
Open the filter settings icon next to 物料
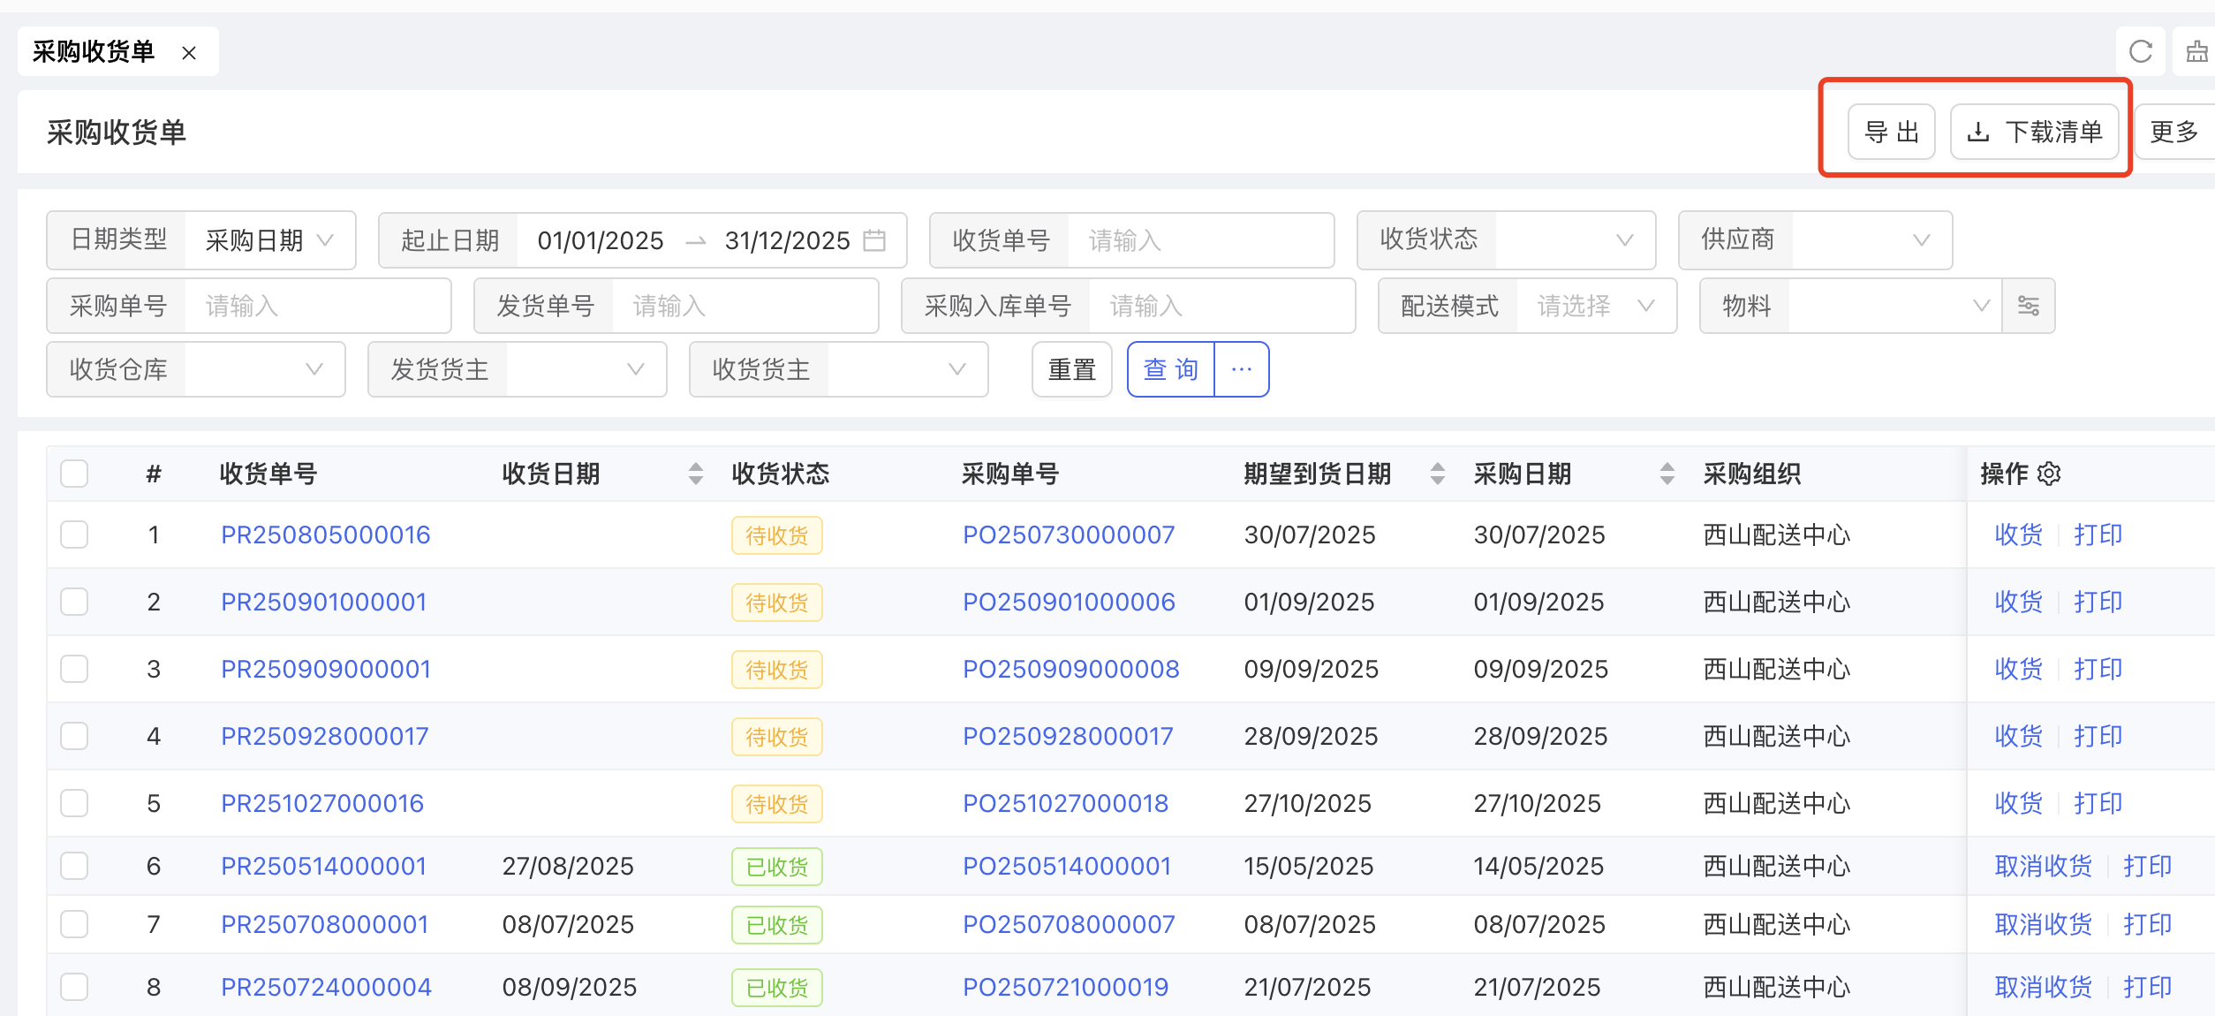tap(2029, 306)
